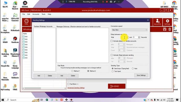Click the New campaign icon in WS-Tool
Screen dimensions: 181x102
[x=26, y=22]
